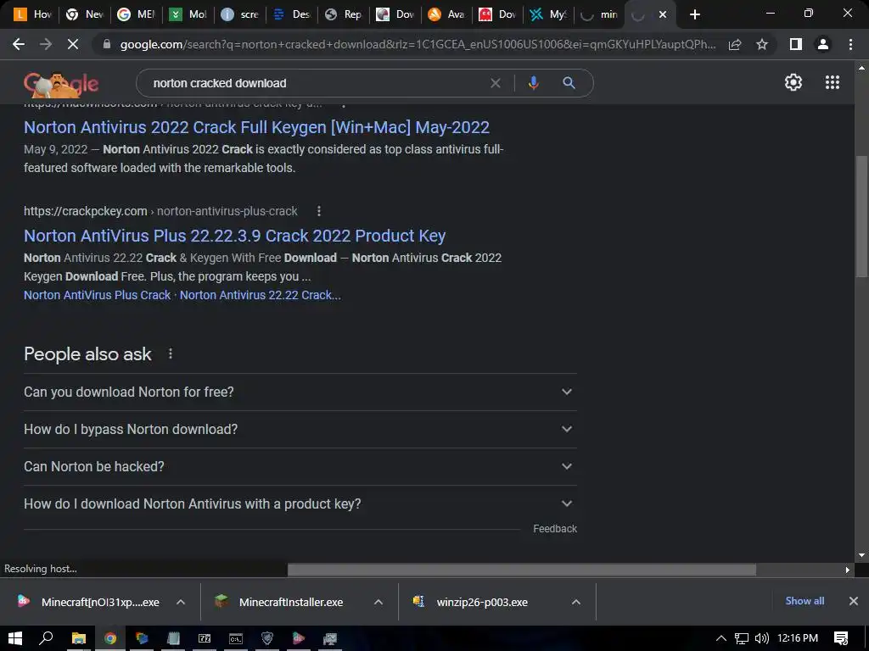Open the browser side panel

pos(796,44)
